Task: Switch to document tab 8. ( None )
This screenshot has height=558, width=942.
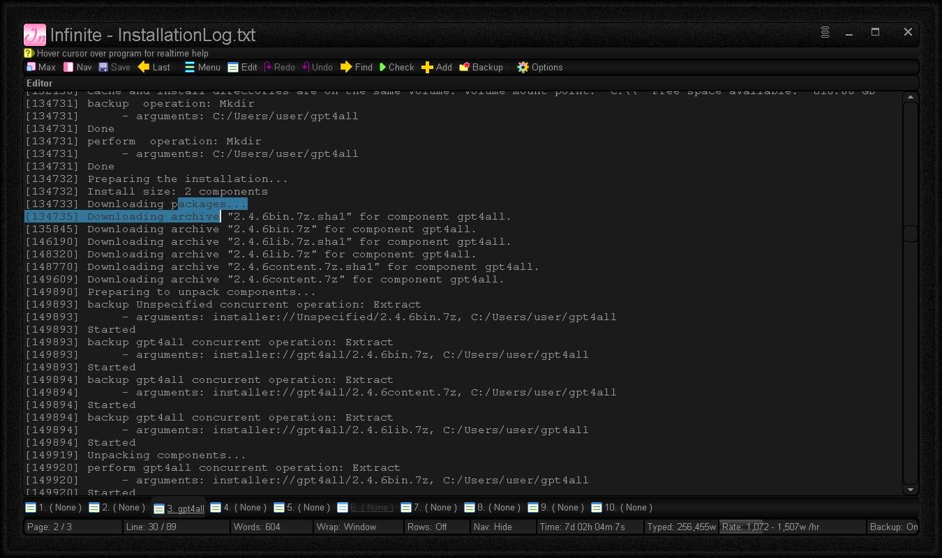Action: (492, 508)
